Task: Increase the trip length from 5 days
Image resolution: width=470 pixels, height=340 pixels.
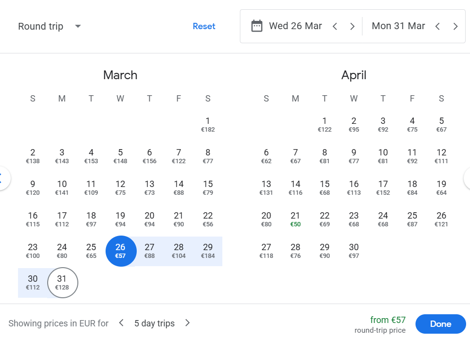Action: click(x=188, y=323)
